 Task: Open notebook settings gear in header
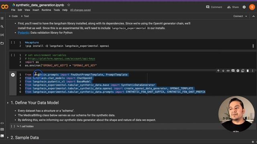244,7
